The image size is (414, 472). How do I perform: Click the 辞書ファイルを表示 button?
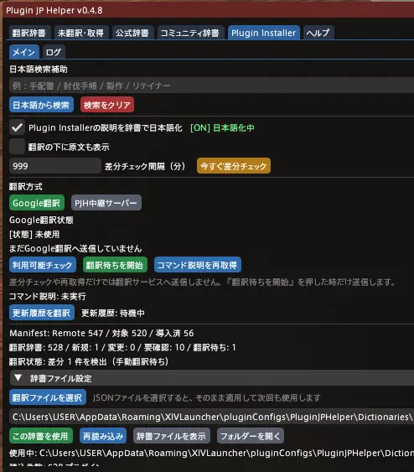pyautogui.click(x=172, y=436)
